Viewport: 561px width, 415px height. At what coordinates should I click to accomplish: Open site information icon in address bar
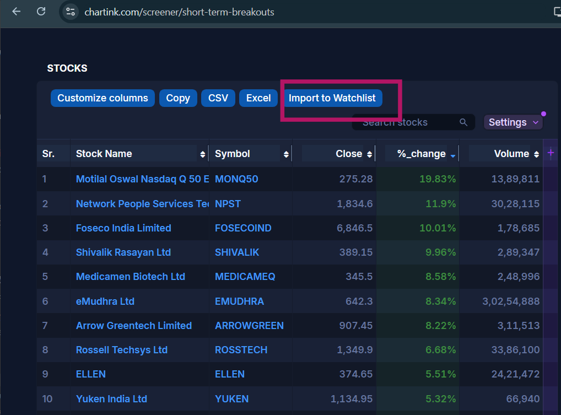click(71, 12)
